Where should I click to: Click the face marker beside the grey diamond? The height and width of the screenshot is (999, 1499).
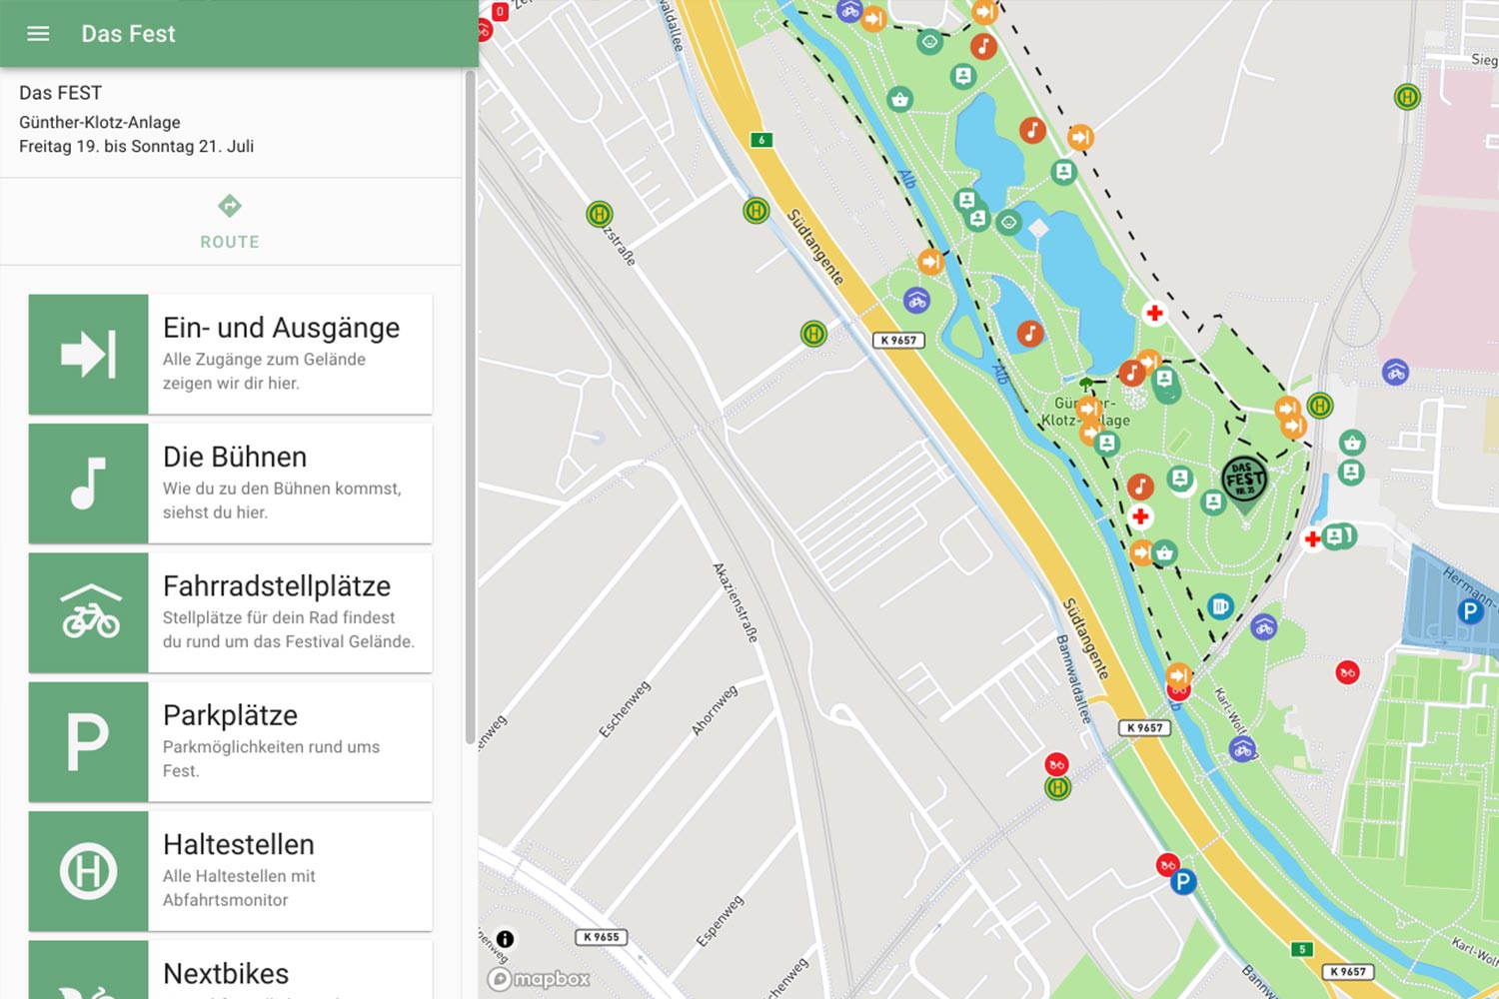[1009, 222]
